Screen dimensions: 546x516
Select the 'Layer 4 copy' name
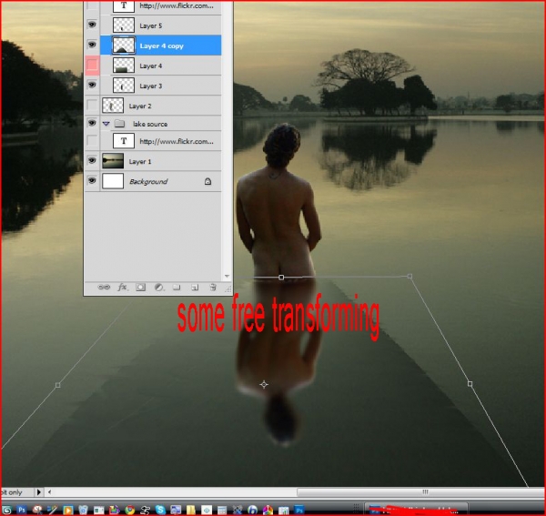(162, 46)
